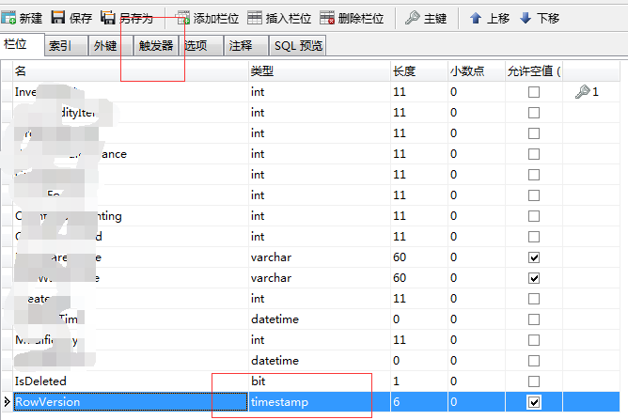The image size is (628, 420).
Task: Switch to the 触发器 (Triggers) tab
Action: pyautogui.click(x=156, y=45)
